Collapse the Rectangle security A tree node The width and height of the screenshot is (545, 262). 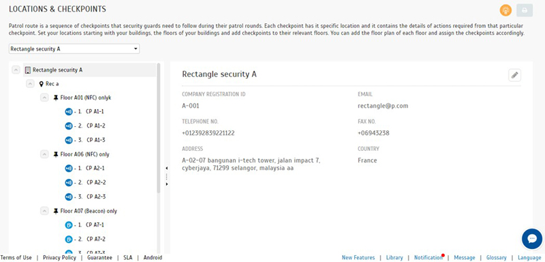coord(16,70)
